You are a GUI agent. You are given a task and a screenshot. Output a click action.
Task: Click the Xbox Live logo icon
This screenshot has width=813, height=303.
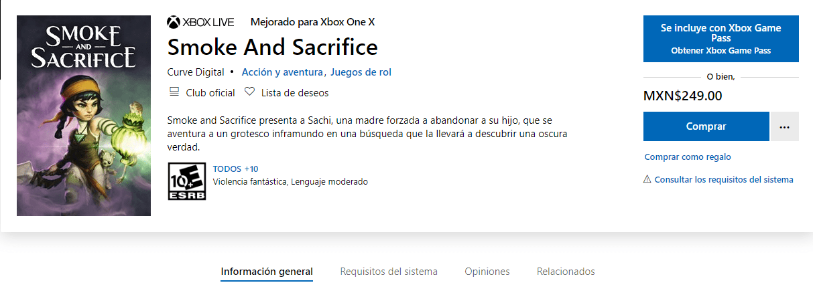click(x=174, y=22)
